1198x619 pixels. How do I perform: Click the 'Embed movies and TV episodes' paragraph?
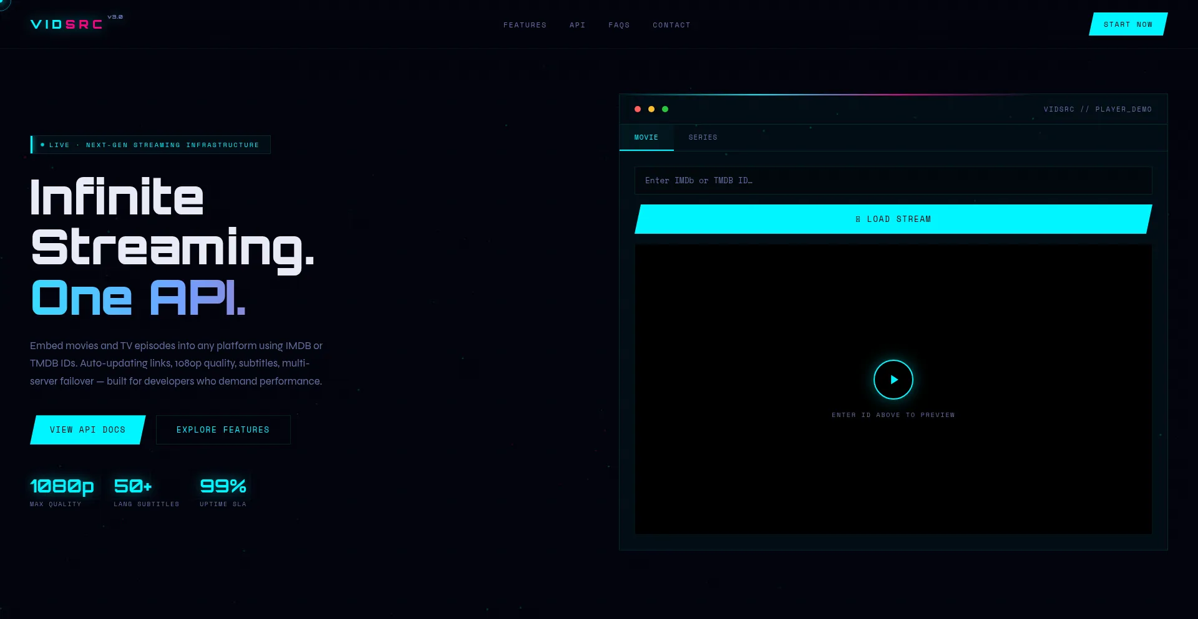(177, 363)
